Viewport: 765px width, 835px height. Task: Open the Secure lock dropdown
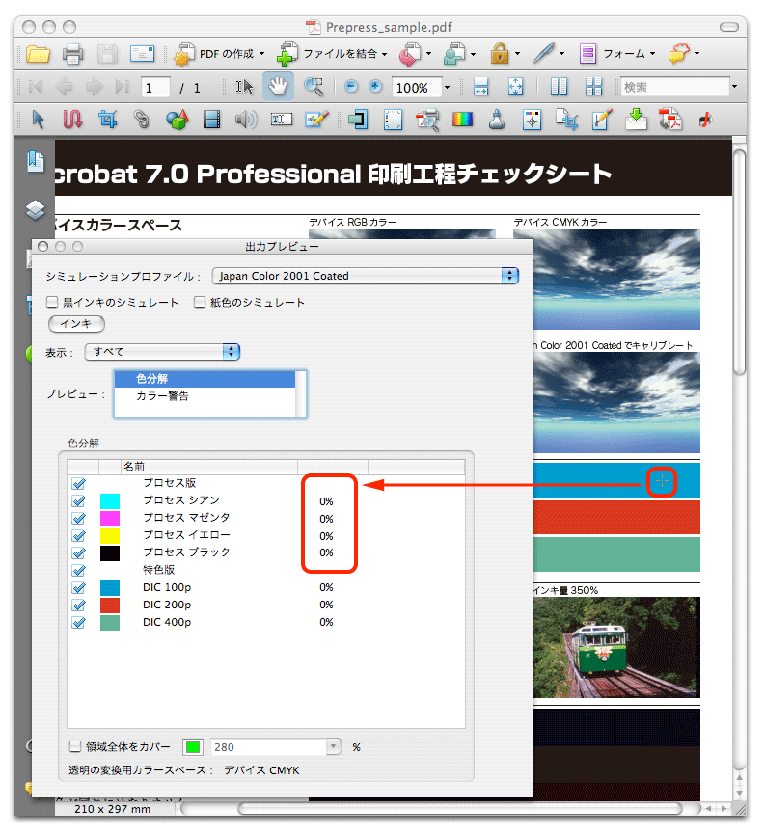[x=517, y=54]
